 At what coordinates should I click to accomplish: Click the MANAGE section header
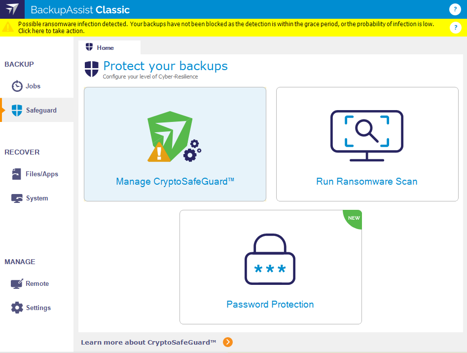[x=20, y=262]
